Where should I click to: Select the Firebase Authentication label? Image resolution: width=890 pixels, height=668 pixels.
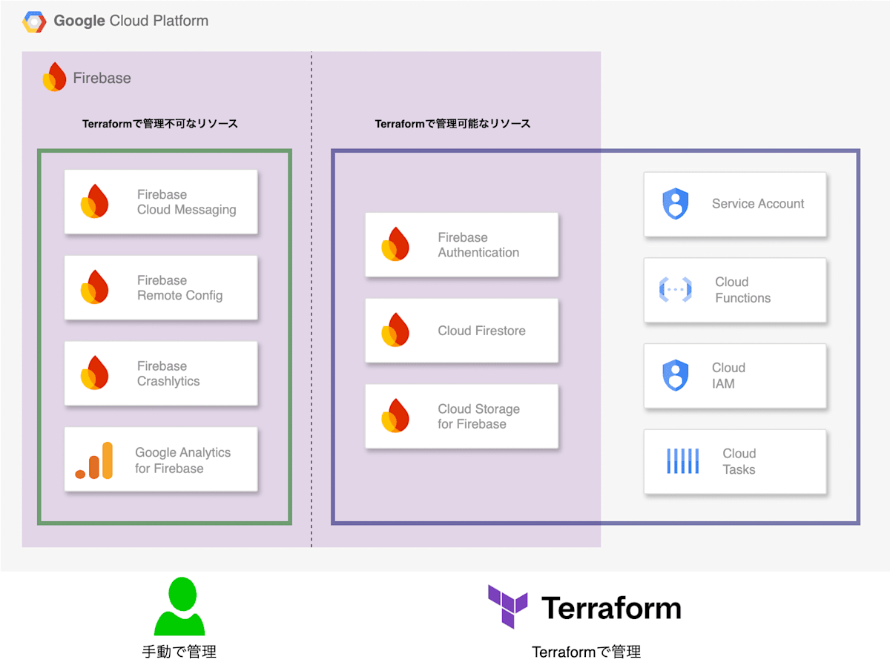coord(478,245)
